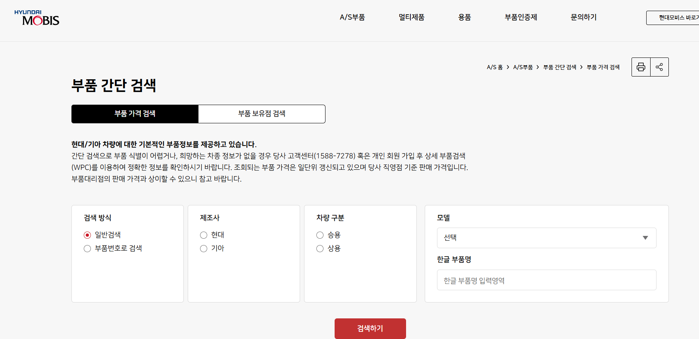Focus the 한글 부품명 input field

[547, 280]
